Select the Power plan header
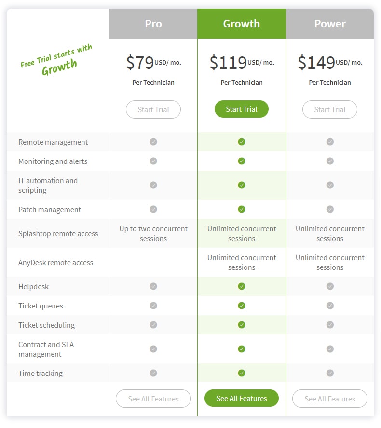381x428 pixels. click(x=330, y=24)
